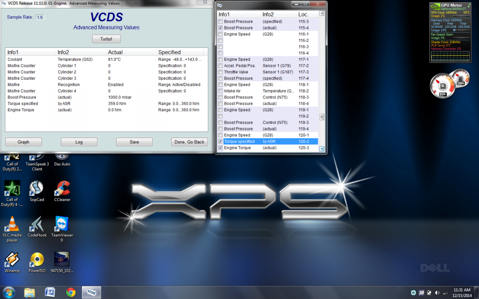Uncheck Torque specified by ASR checkbox
The image size is (479, 299).
pos(220,142)
